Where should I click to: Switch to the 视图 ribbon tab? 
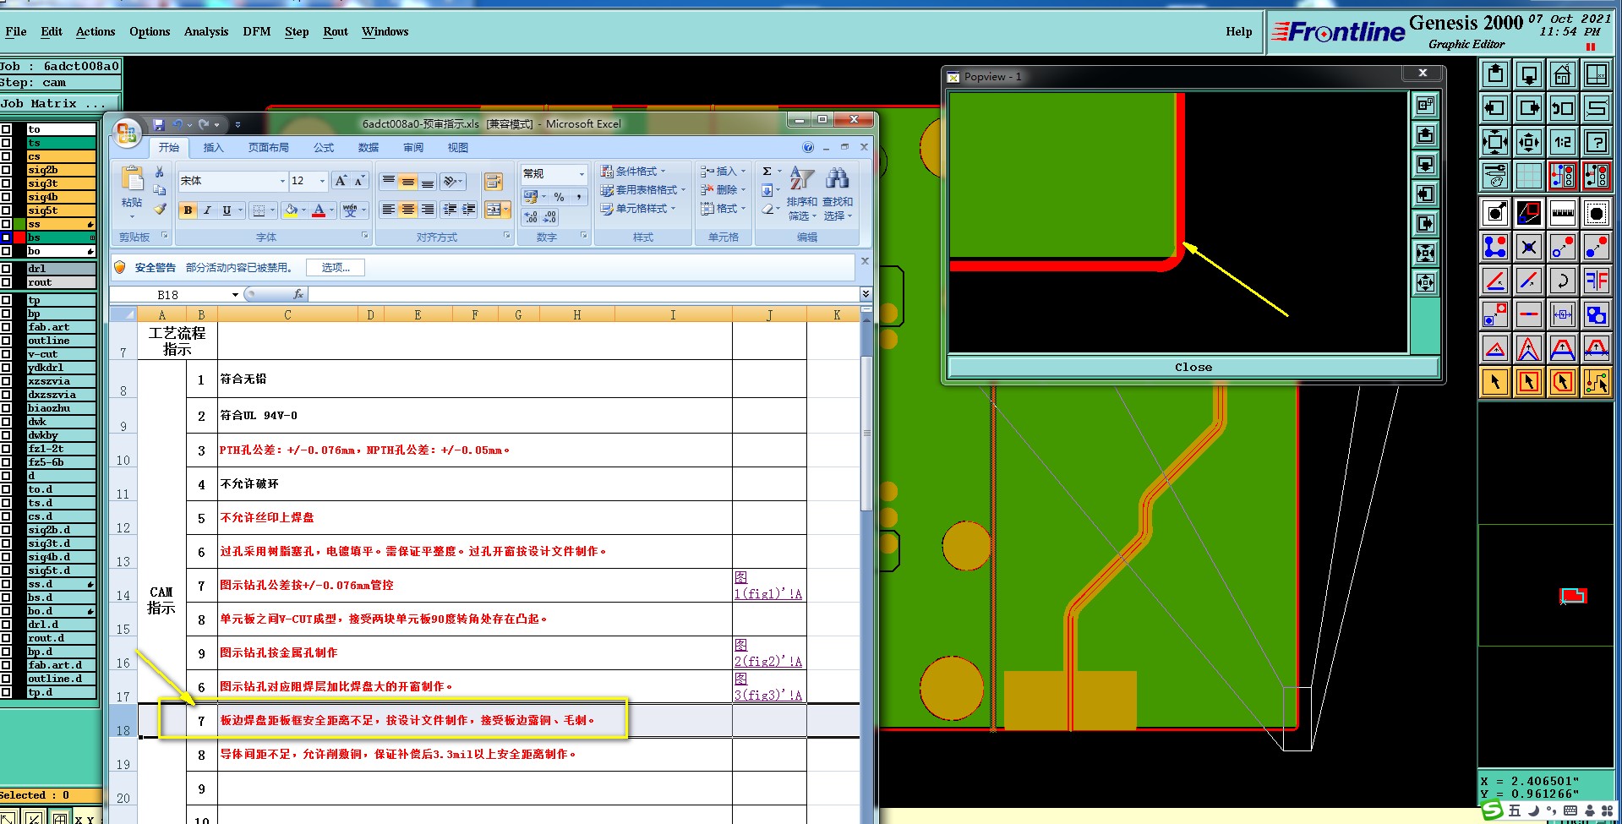pyautogui.click(x=458, y=148)
